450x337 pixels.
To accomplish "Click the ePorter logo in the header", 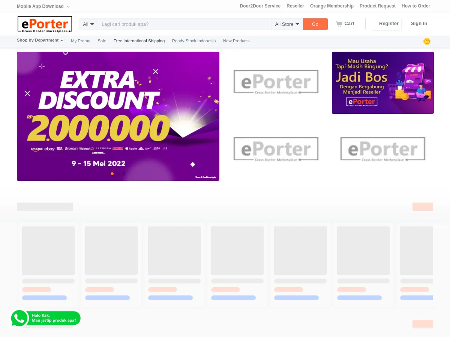I will coord(45,24).
